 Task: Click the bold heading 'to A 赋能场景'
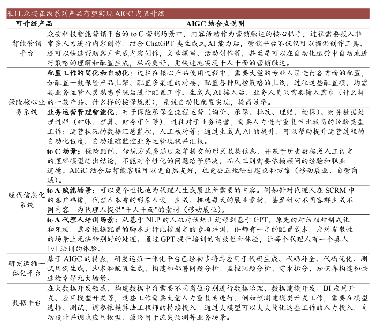click(69, 190)
